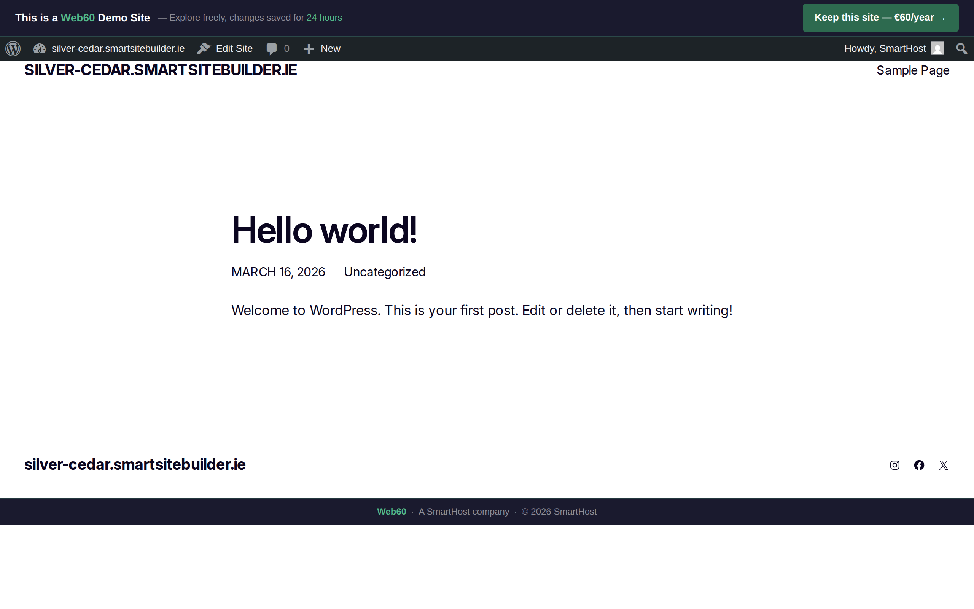
Task: Click the header site title SILVER-CEDAR.SMARTSITEBUILDER.IE
Action: click(161, 70)
